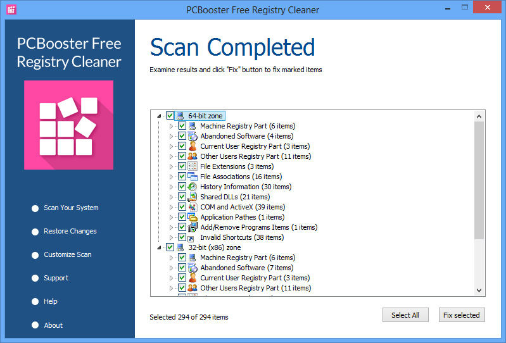Select 'History Information (30 items)' row
This screenshot has width=506, height=343.
[246, 187]
